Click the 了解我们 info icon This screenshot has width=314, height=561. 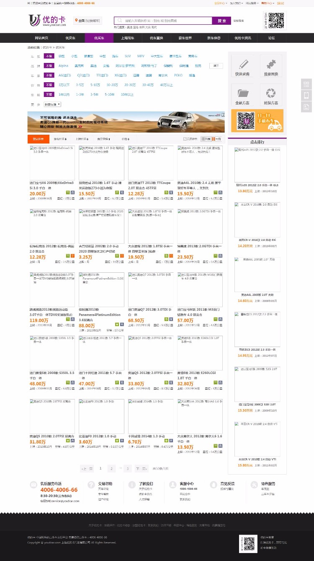(132, 485)
